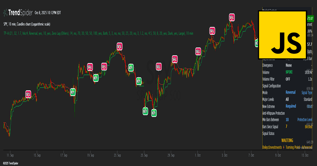317x166 pixels.
Task: Click the Major Levels 'All' value
Action: (287, 99)
